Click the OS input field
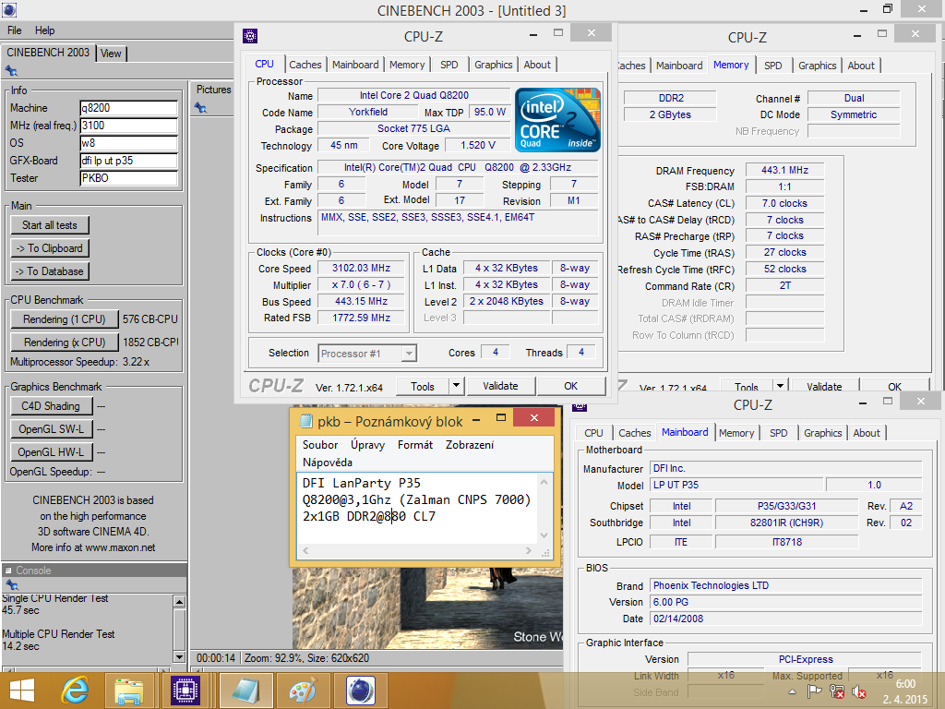Viewport: 945px width, 709px height. click(128, 143)
